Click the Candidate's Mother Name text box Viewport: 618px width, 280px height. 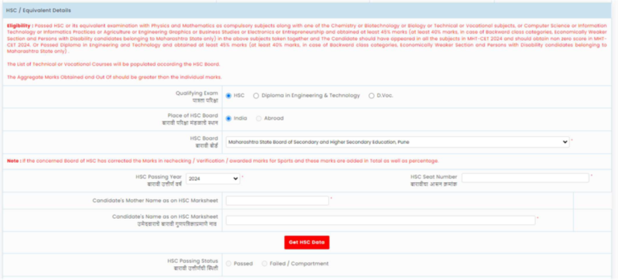(x=277, y=200)
